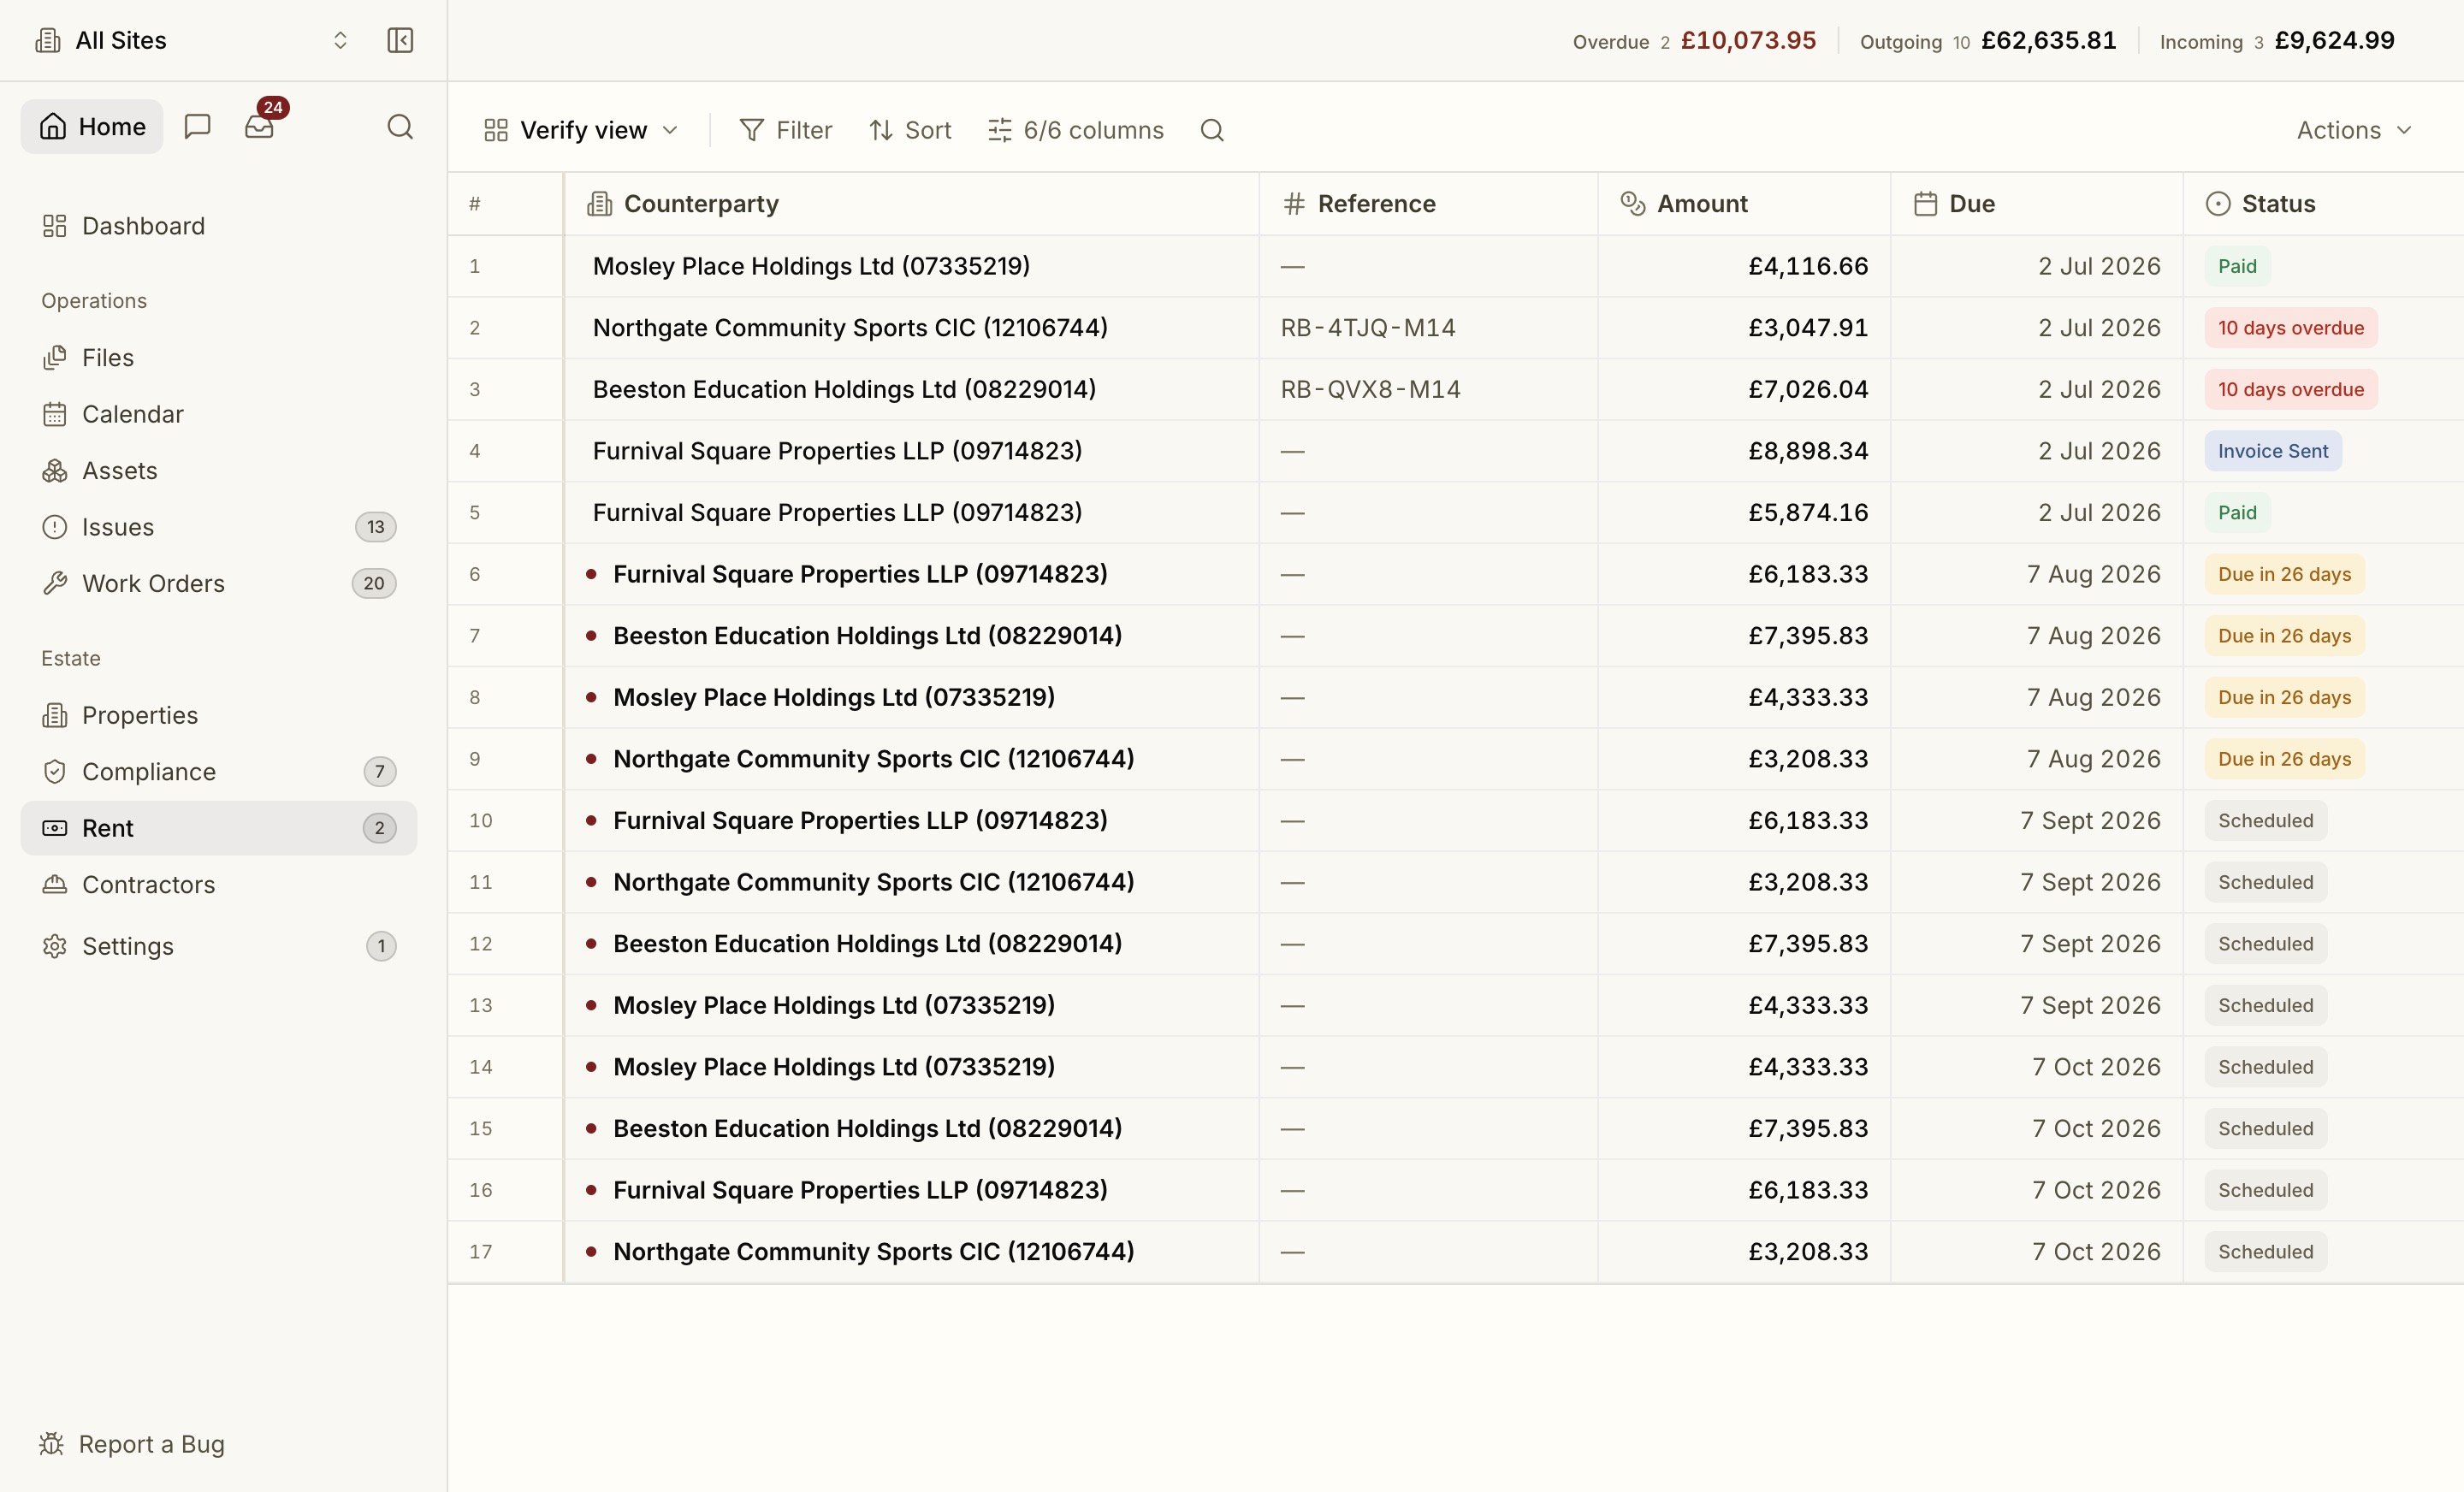Click the sidebar search icon
Screen dimensions: 2464x1492
(x=400, y=126)
